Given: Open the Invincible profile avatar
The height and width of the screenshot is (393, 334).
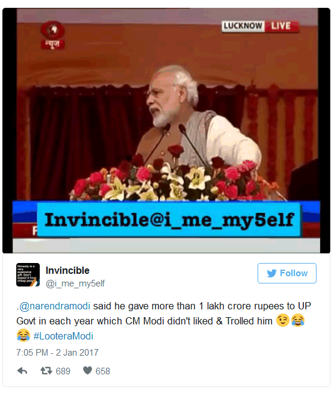Looking at the screenshot, I should tap(28, 274).
